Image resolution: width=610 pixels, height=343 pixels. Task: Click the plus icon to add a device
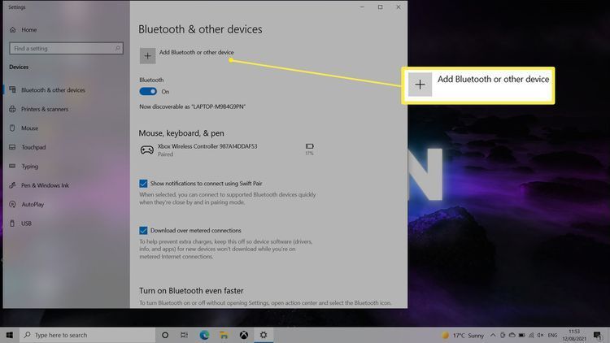point(147,55)
